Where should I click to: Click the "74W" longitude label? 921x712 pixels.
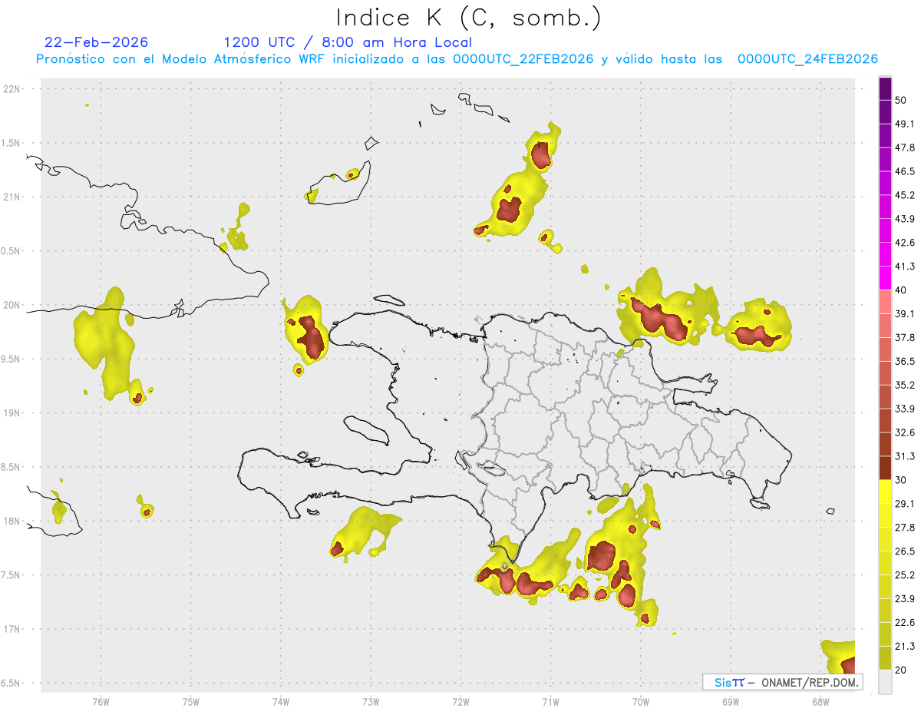[x=281, y=701]
